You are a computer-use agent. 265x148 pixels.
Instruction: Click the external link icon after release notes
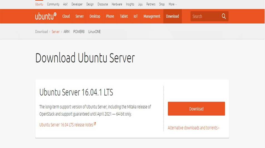(95, 124)
